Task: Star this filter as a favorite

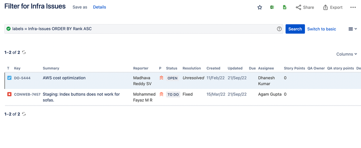Action: (260, 7)
